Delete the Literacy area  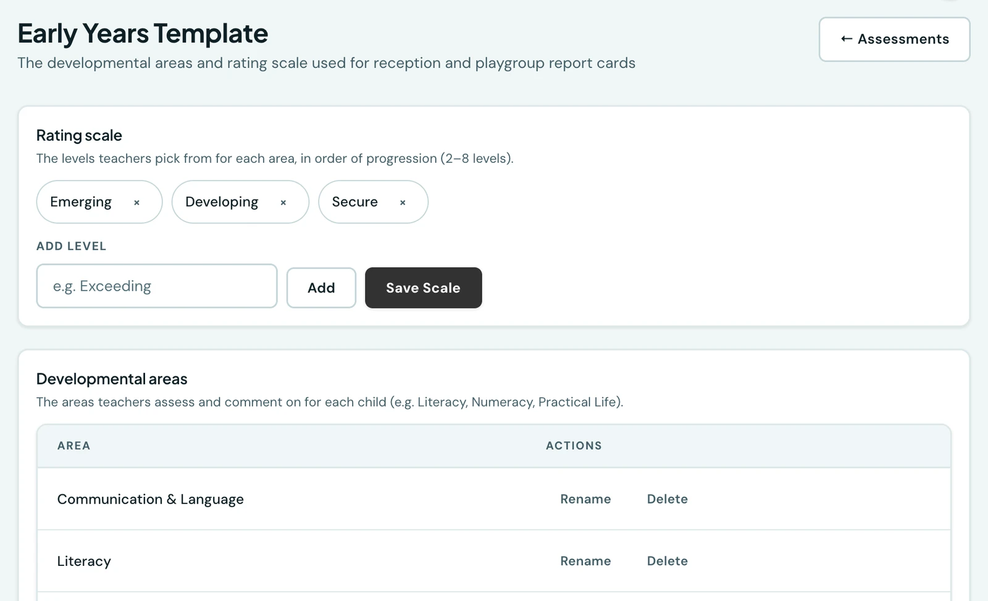[667, 561]
